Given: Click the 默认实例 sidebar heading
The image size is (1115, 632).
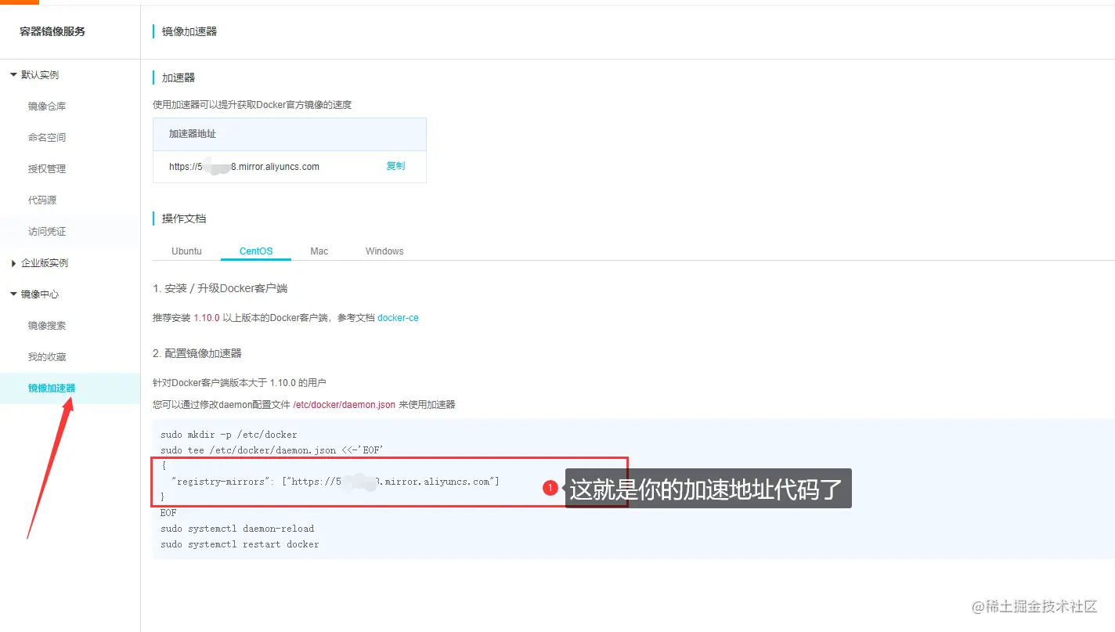Looking at the screenshot, I should tap(40, 75).
